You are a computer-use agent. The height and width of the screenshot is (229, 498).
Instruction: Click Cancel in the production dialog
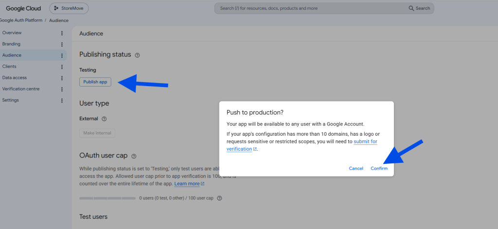point(356,168)
